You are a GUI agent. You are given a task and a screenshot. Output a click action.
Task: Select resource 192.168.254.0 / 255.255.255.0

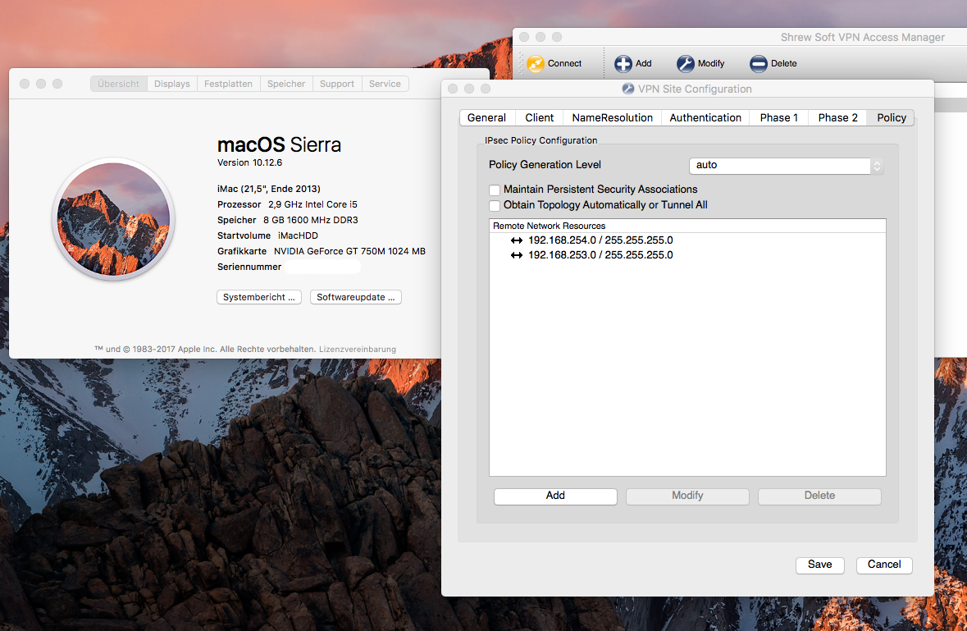pos(687,240)
